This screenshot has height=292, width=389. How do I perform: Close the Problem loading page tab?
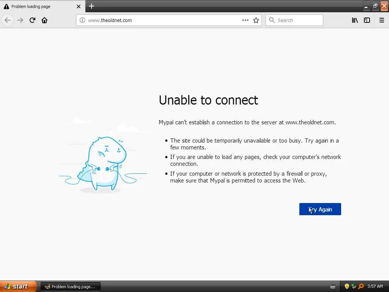click(79, 6)
